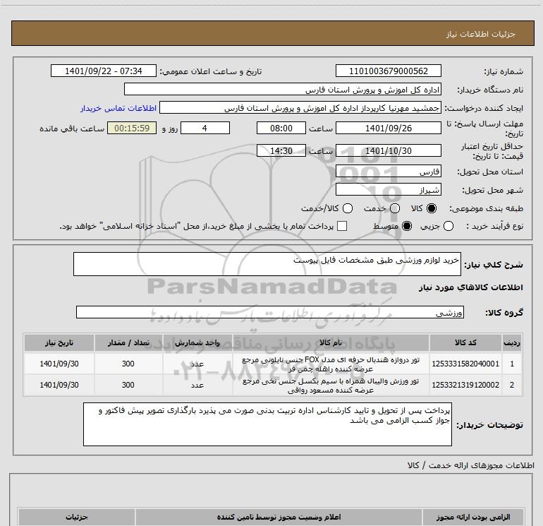Image resolution: width=543 pixels, height=526 pixels.
Task: Click quantity 300 in row 1
Action: point(128,364)
